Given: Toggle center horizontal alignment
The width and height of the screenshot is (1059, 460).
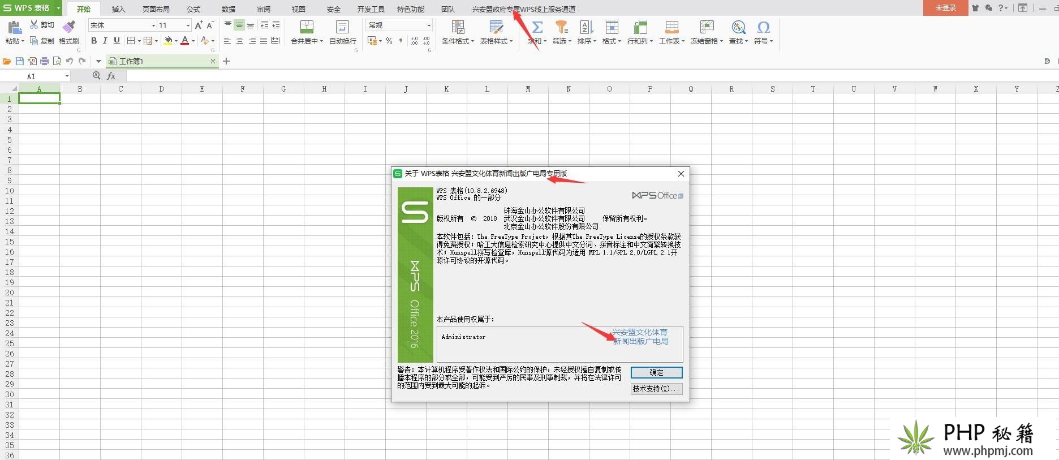Looking at the screenshot, I should point(240,41).
